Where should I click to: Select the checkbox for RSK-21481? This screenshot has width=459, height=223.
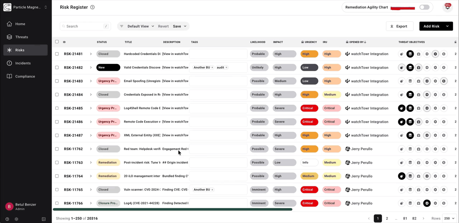57,54
